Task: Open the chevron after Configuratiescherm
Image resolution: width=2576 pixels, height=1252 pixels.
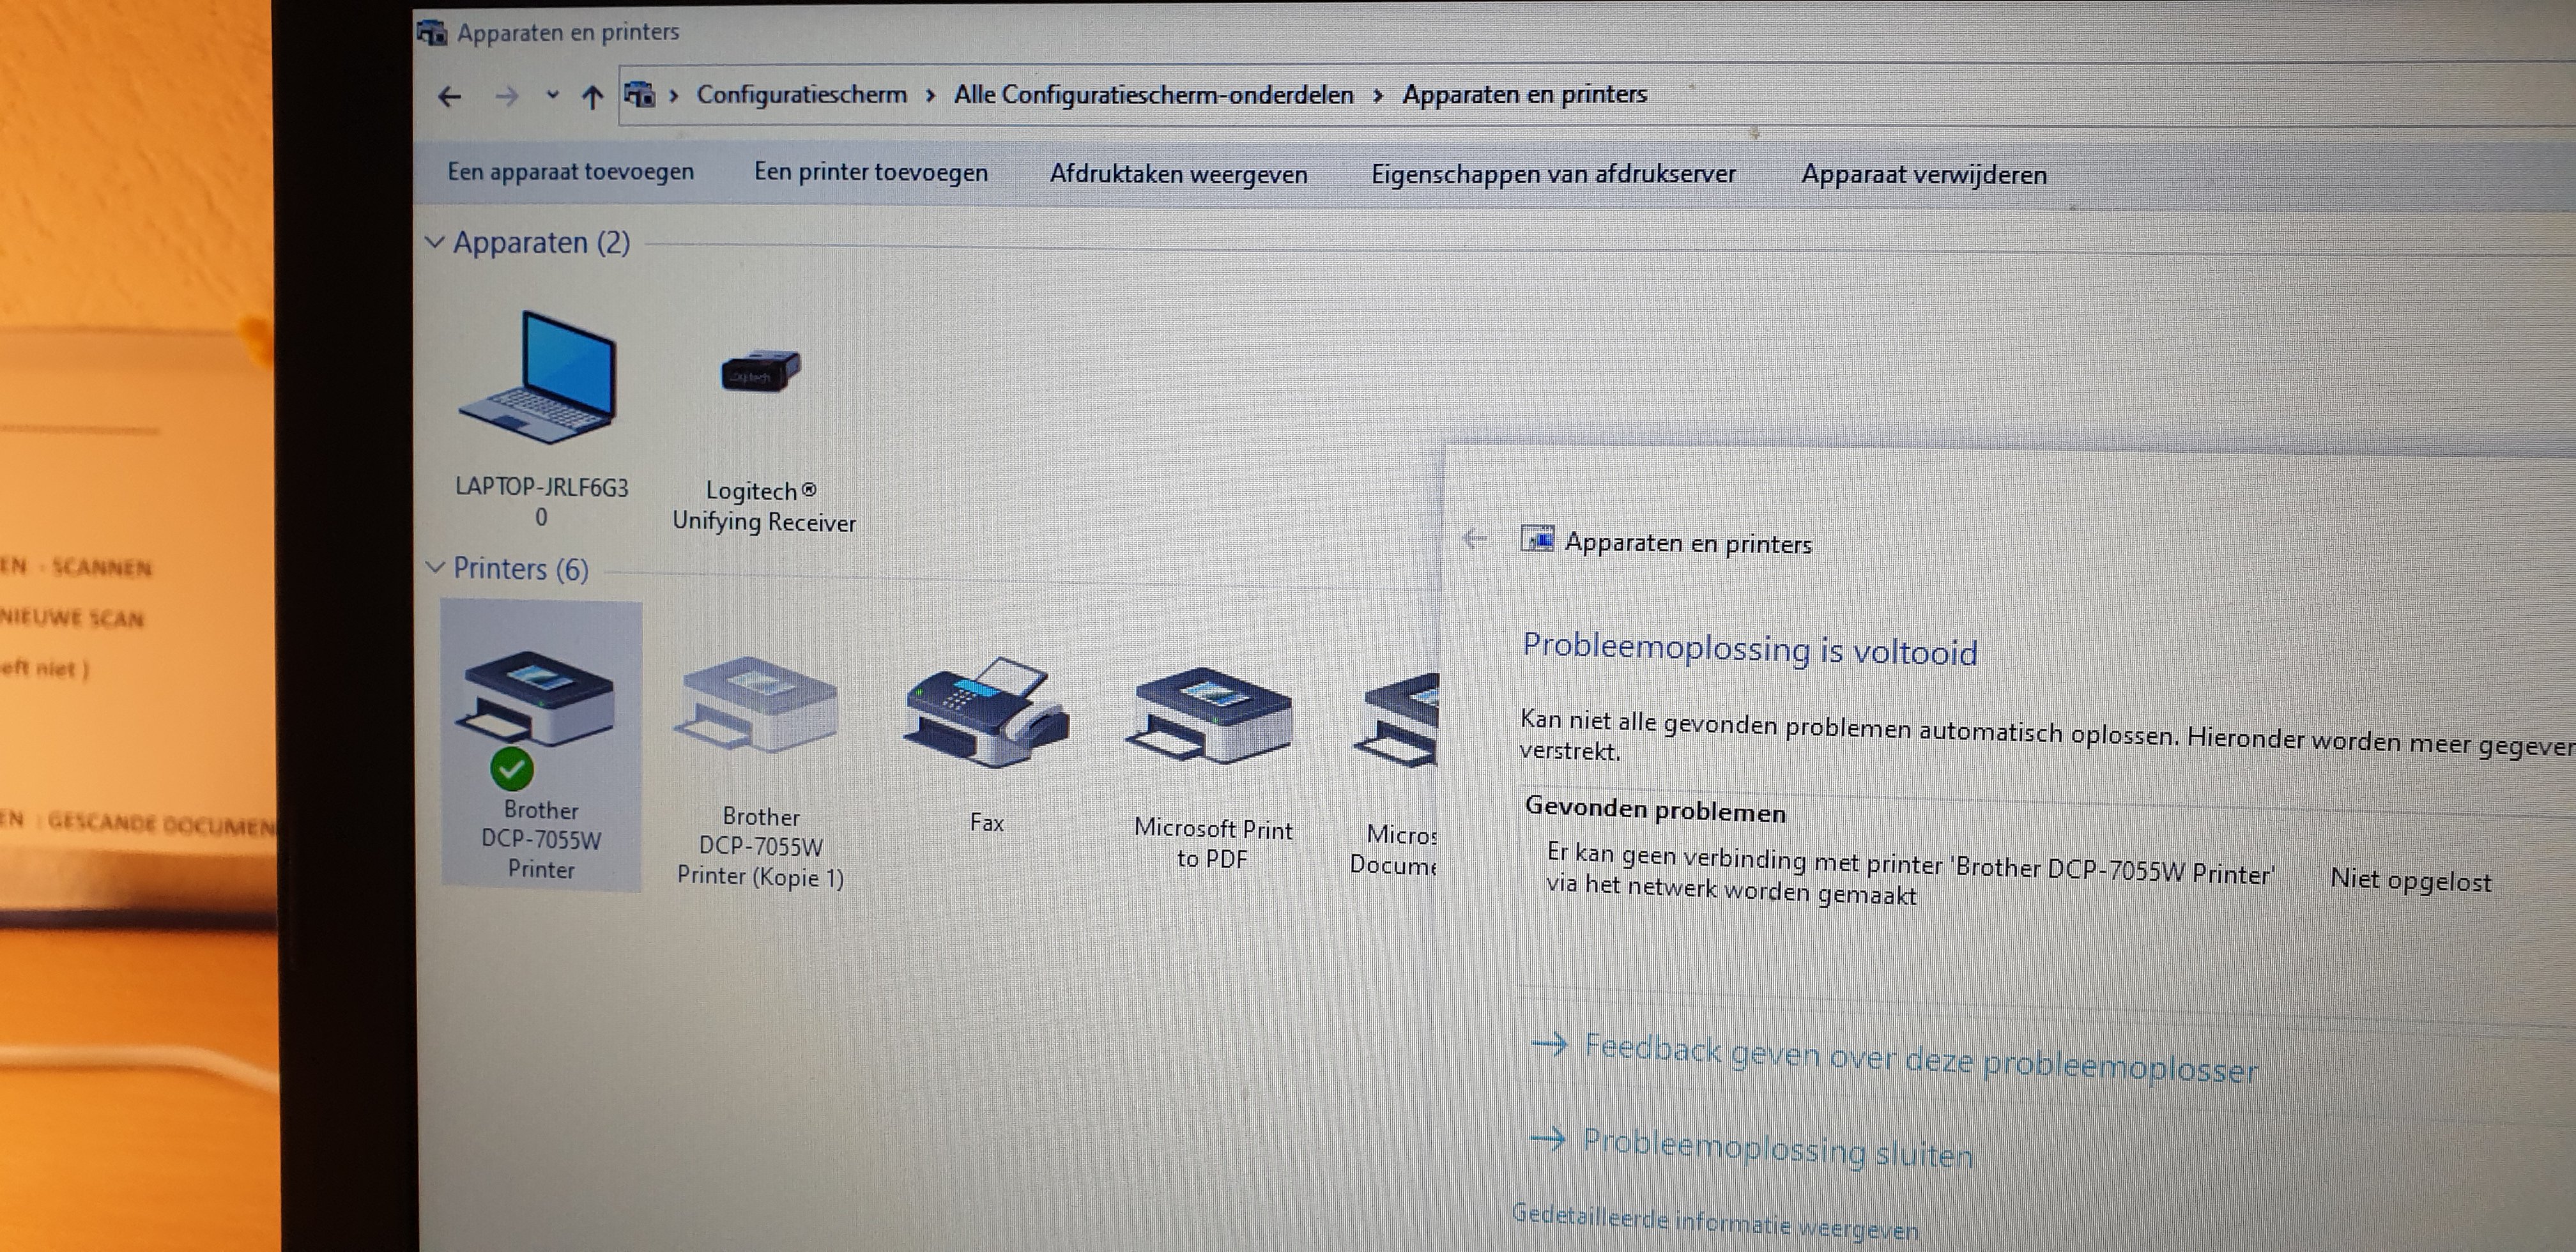Action: 930,95
